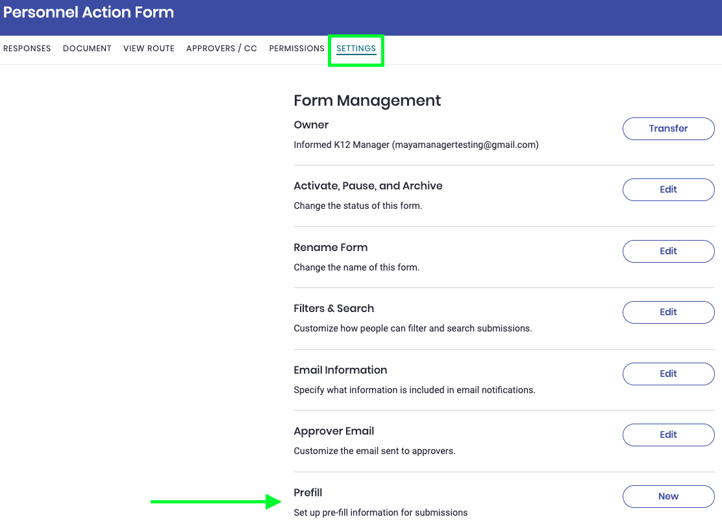The image size is (722, 530).
Task: Go to the View Route tab
Action: click(149, 49)
